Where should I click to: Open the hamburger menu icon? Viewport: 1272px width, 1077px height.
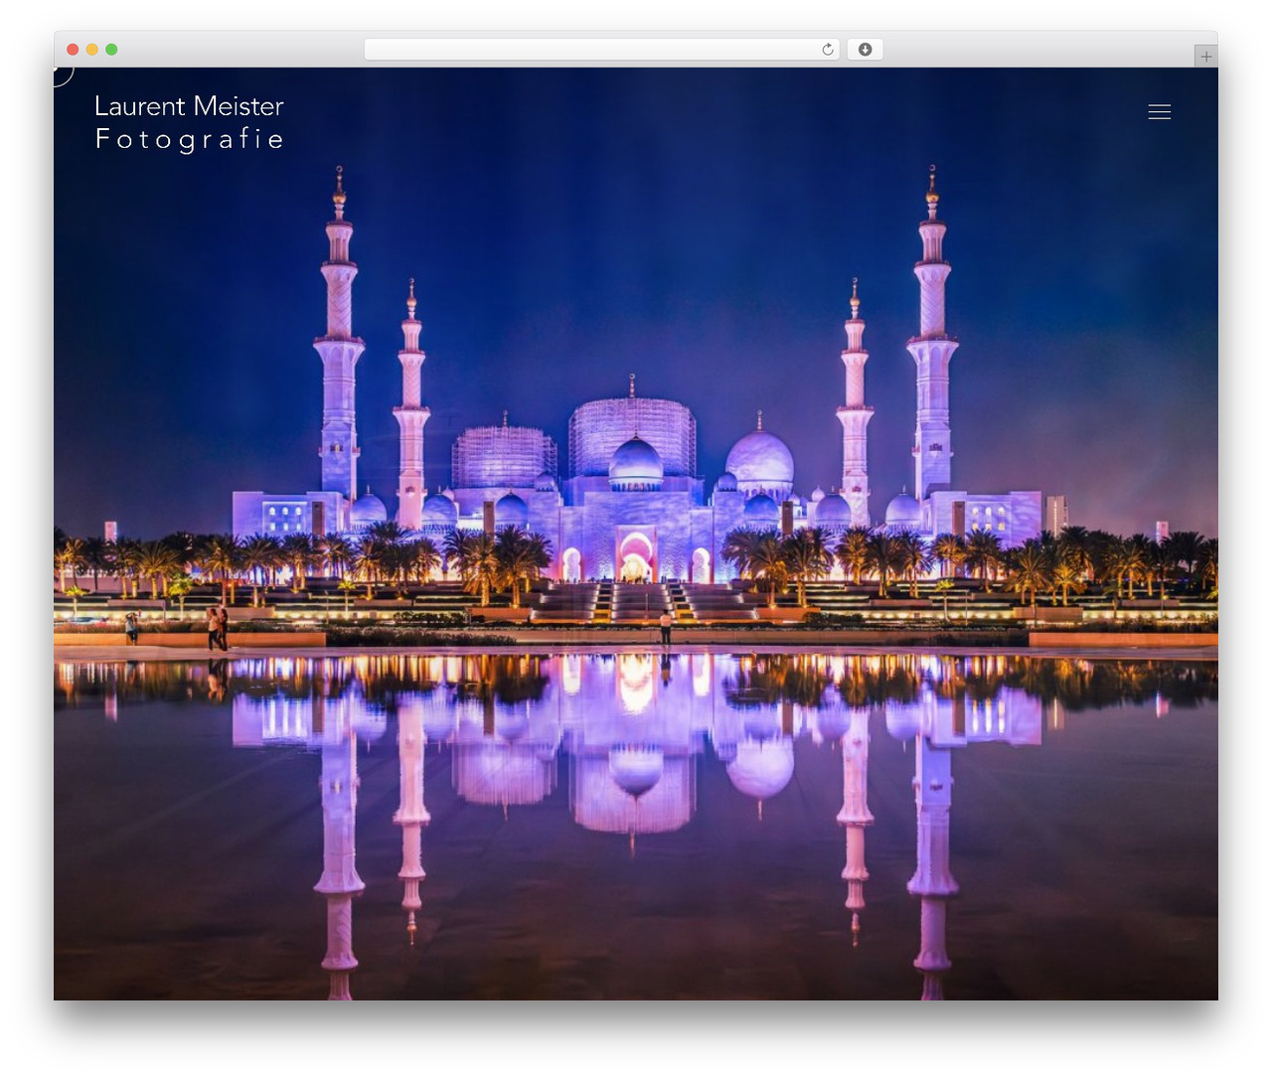(1159, 112)
